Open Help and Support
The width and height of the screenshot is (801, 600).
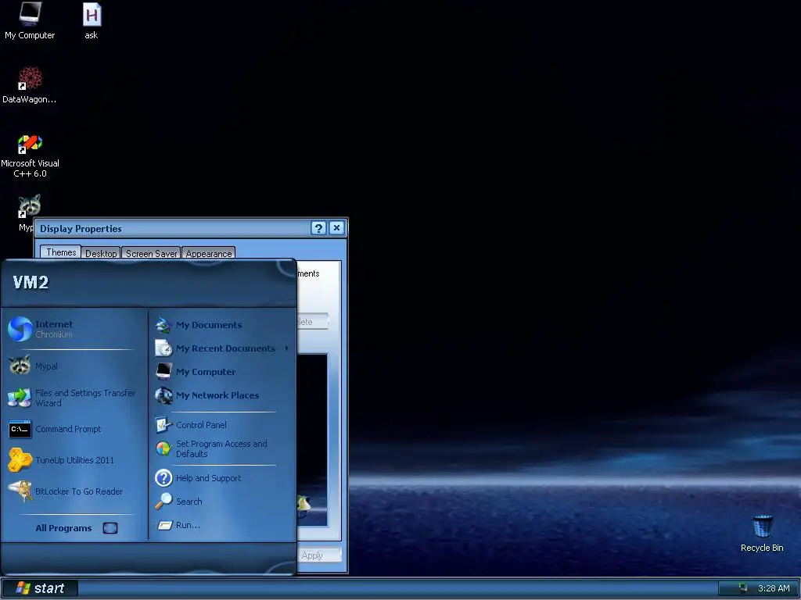click(221, 478)
